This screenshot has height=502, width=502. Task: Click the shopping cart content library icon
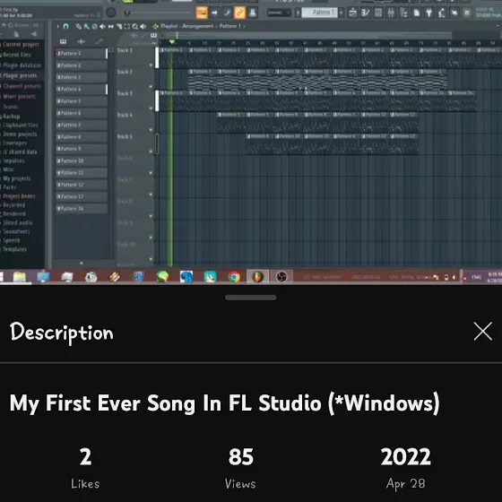(467, 13)
